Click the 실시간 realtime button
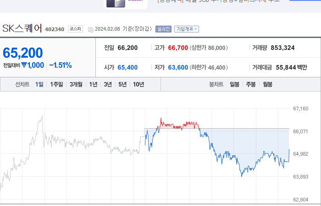321x206 pixels. coord(163,29)
